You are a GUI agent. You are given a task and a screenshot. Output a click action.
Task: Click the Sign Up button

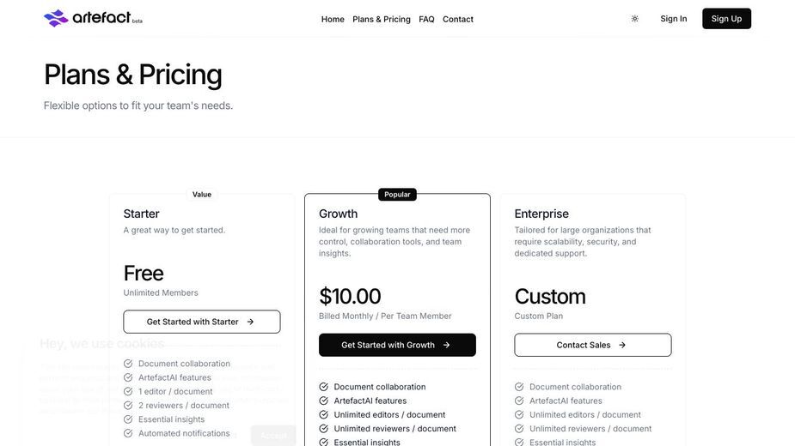(726, 19)
